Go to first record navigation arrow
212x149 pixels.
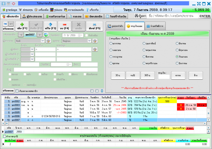pos(5,24)
